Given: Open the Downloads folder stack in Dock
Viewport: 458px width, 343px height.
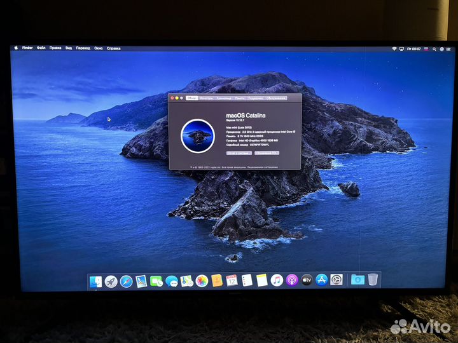Looking at the screenshot, I should [357, 279].
